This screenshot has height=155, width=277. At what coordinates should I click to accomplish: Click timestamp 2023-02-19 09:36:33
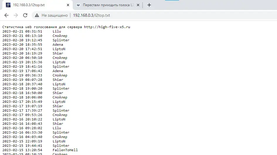pyautogui.click(x=22, y=75)
